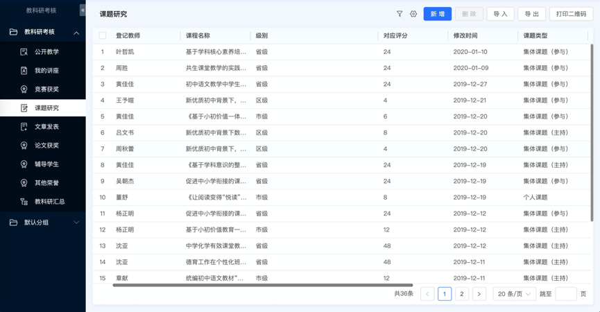Click the 个人课题 type cell

[535, 198]
